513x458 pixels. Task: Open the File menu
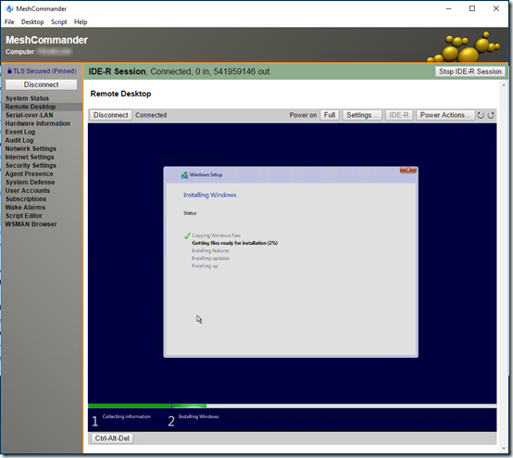coord(9,22)
